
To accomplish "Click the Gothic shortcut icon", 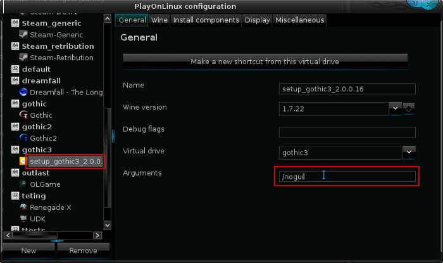I will click(x=23, y=115).
